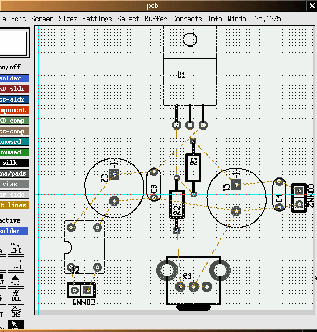The width and height of the screenshot is (317, 332).
Task: Toggle vias layer visibility
Action: (13, 184)
